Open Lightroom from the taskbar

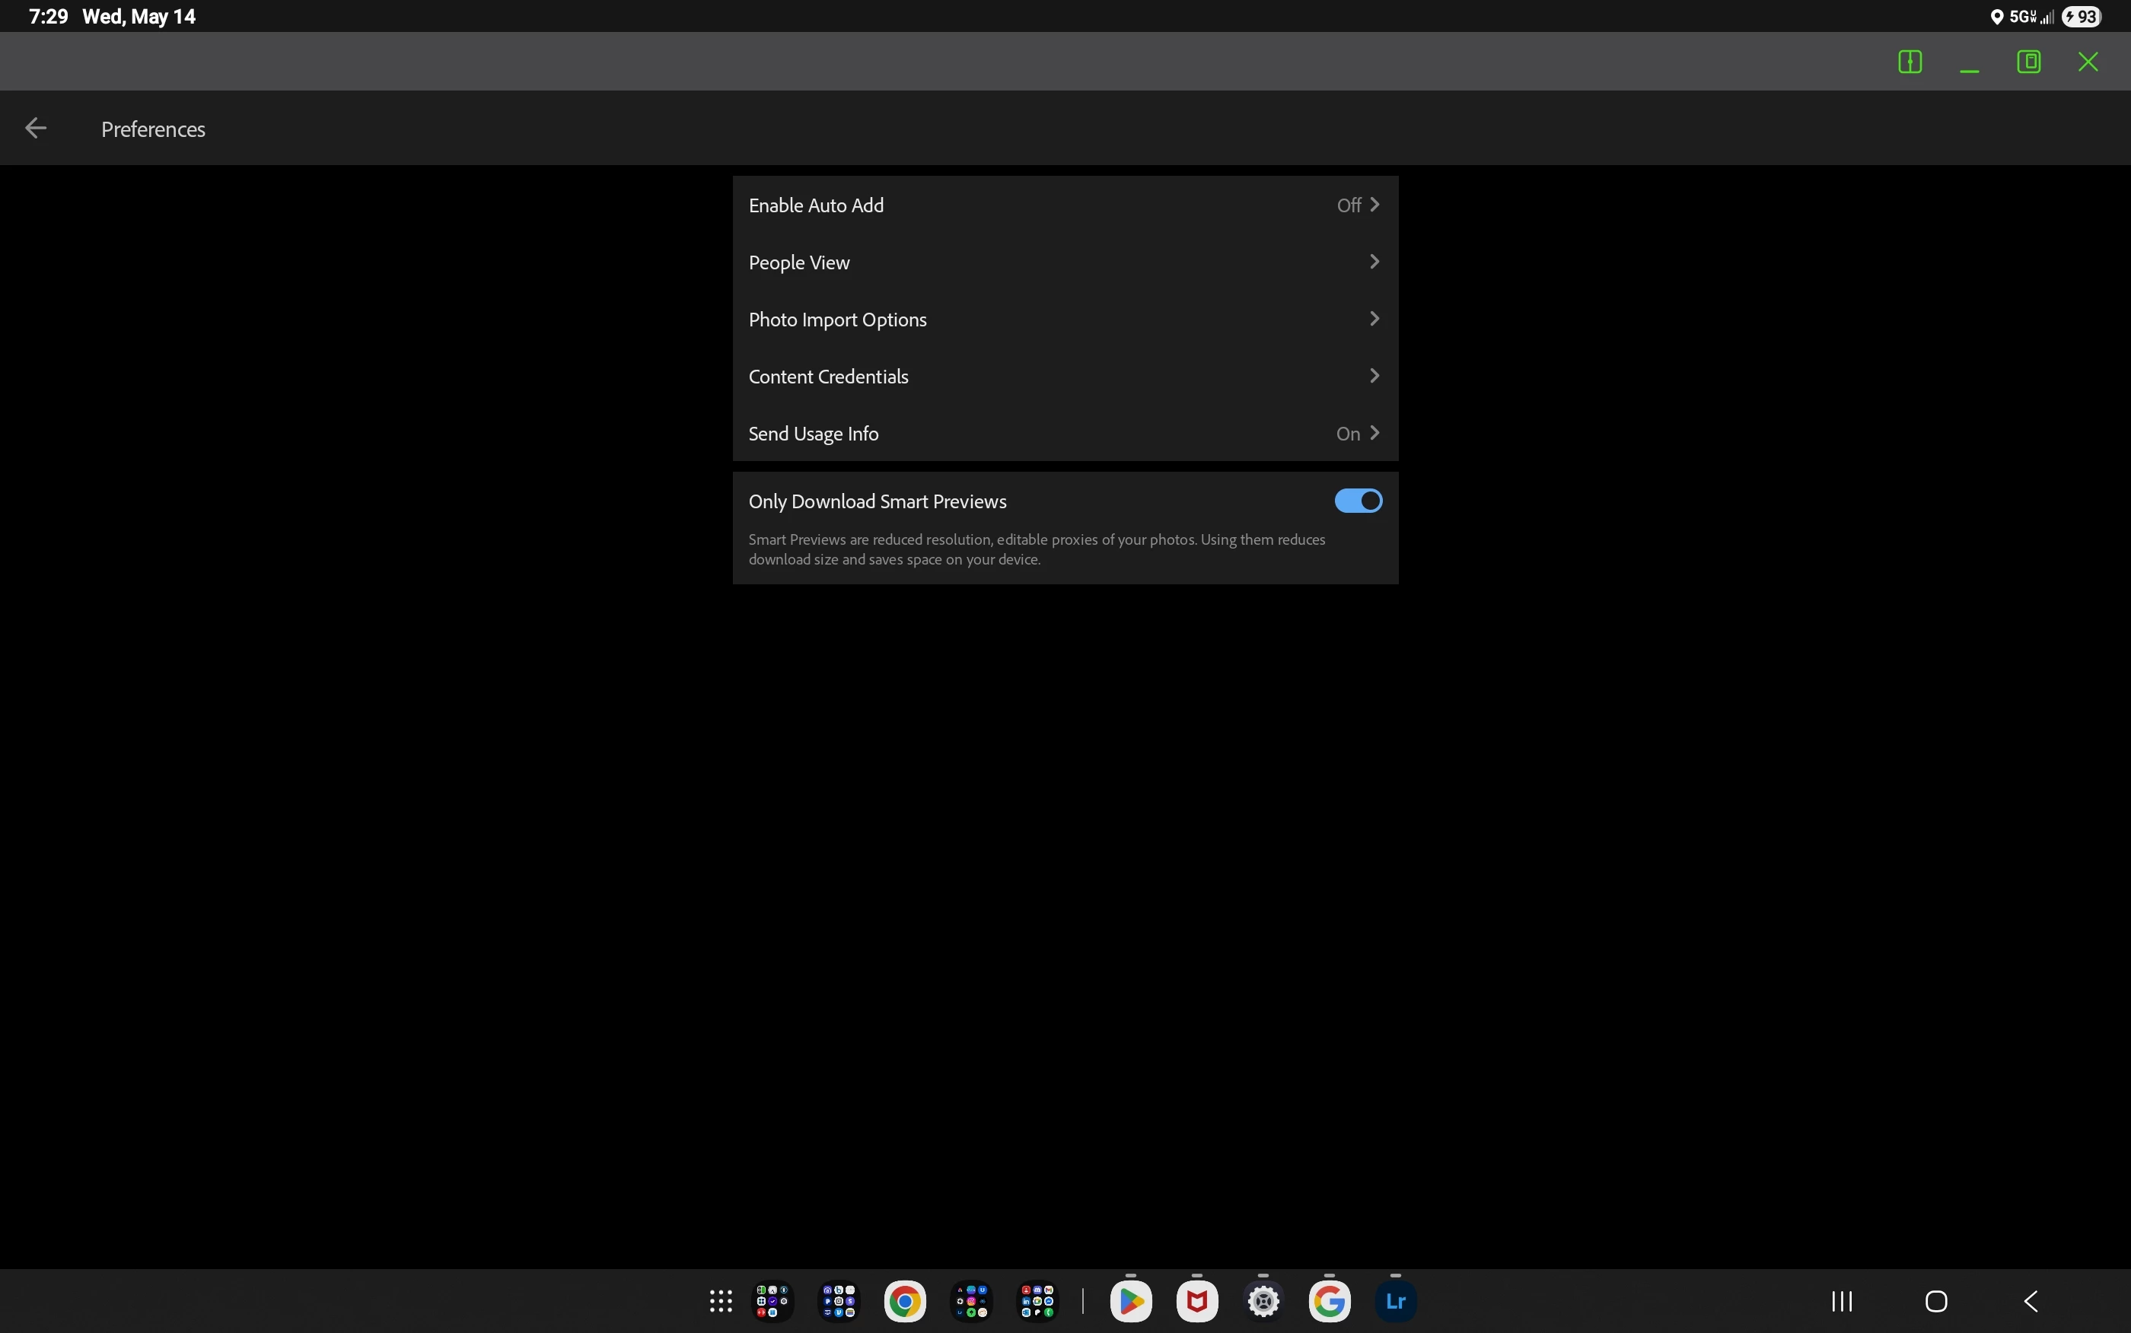(x=1395, y=1301)
